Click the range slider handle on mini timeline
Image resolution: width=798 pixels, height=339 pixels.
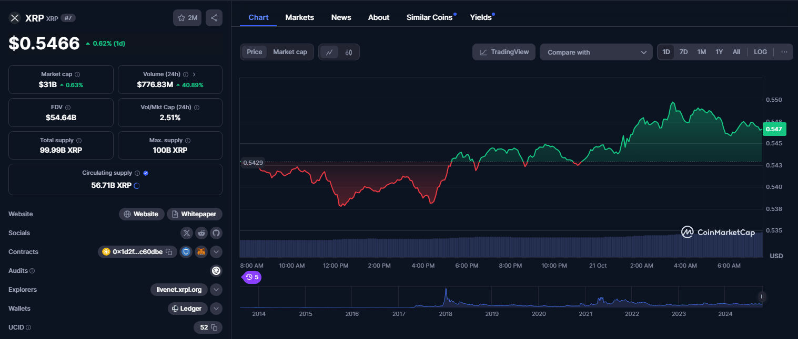pos(762,296)
